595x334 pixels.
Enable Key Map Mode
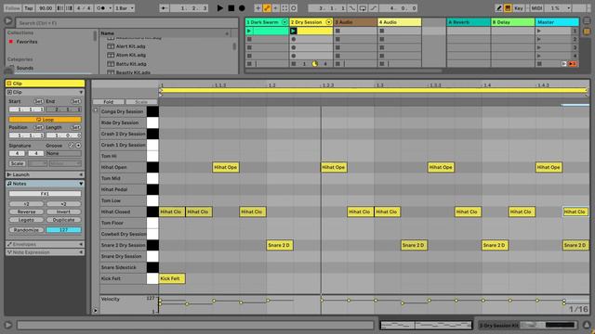click(x=519, y=8)
